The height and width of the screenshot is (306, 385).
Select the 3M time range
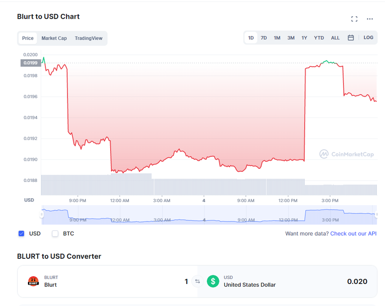[291, 38]
